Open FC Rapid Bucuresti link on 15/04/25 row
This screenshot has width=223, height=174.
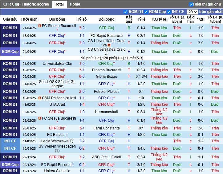107,35
